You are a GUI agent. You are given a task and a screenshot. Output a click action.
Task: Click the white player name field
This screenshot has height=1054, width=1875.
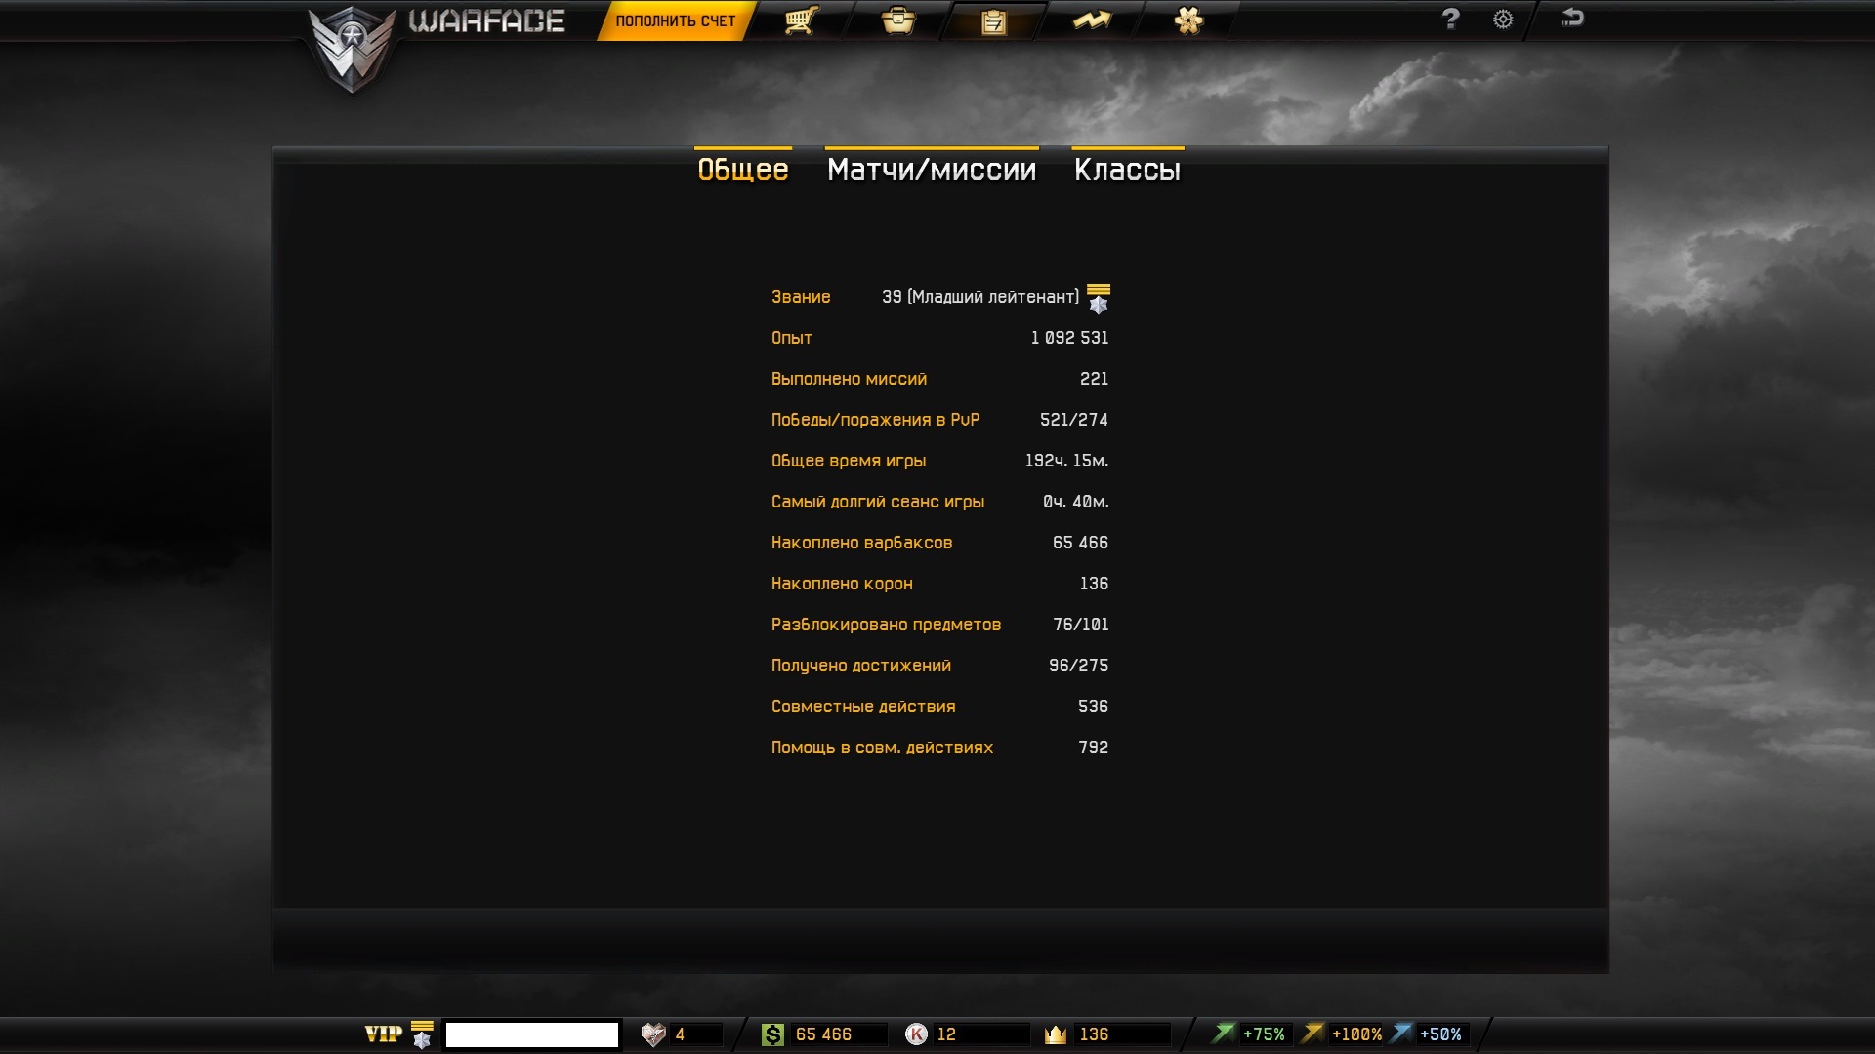coord(532,1034)
